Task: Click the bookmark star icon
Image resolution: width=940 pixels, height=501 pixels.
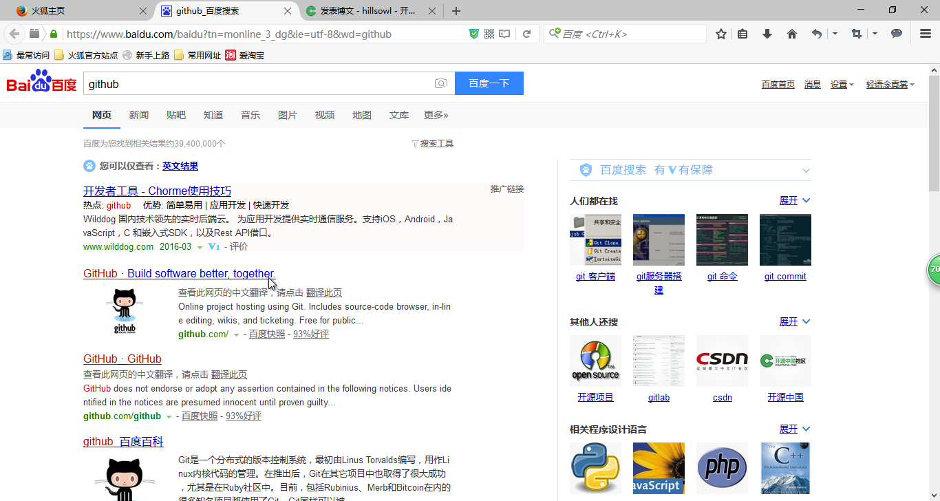Action: [x=721, y=34]
